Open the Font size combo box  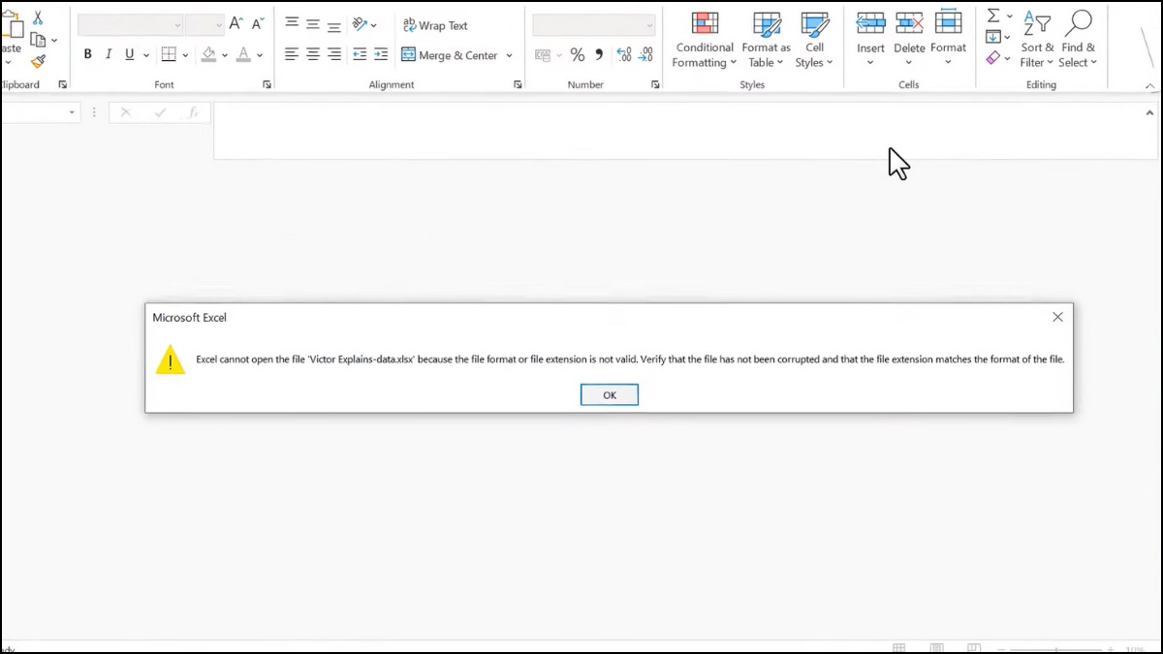point(204,25)
